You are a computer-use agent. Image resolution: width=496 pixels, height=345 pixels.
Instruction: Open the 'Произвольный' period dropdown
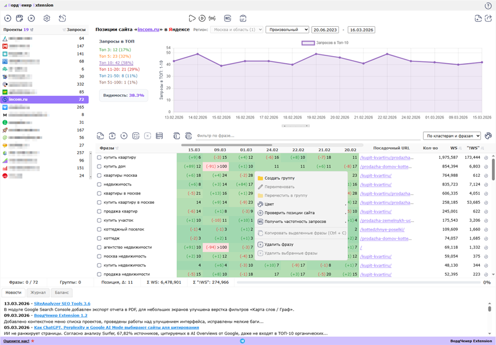(287, 30)
